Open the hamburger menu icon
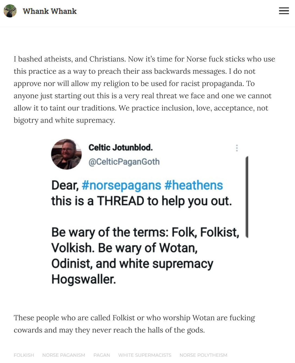The image size is (295, 363). point(284,11)
